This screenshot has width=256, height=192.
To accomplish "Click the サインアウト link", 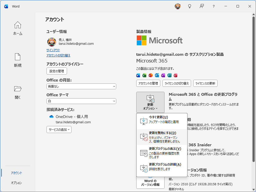I will click(53, 50).
